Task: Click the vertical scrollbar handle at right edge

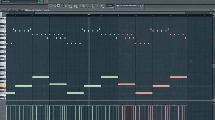Action: (214, 66)
